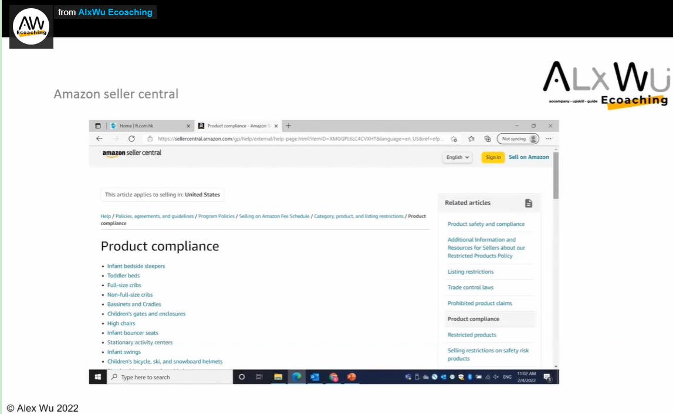Open the Program Policies breadcrumb
673x414 pixels.
pos(217,216)
